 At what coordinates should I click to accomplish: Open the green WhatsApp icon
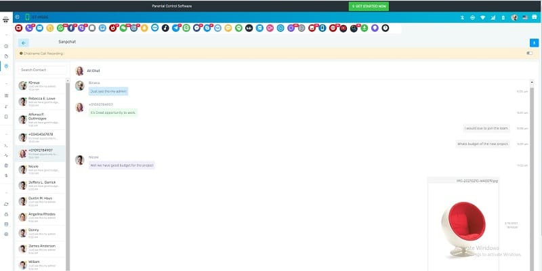point(60,28)
